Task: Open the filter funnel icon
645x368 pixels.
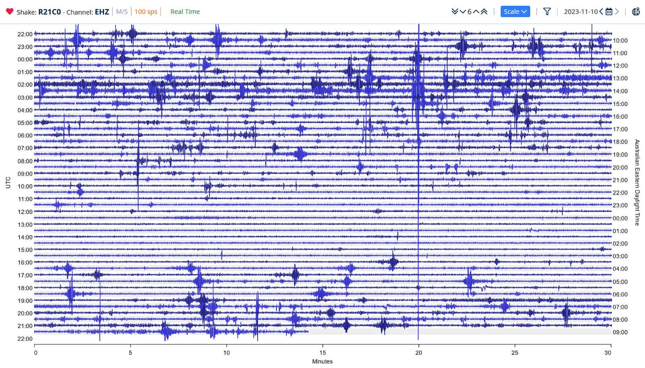Action: point(547,12)
